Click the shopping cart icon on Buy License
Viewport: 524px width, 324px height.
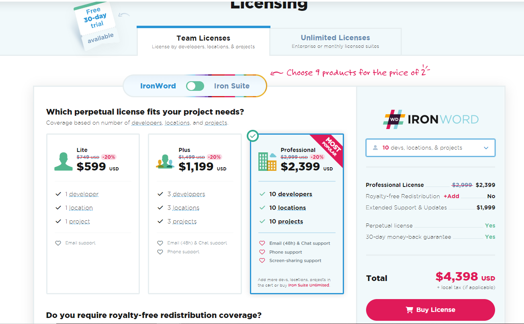click(x=409, y=310)
